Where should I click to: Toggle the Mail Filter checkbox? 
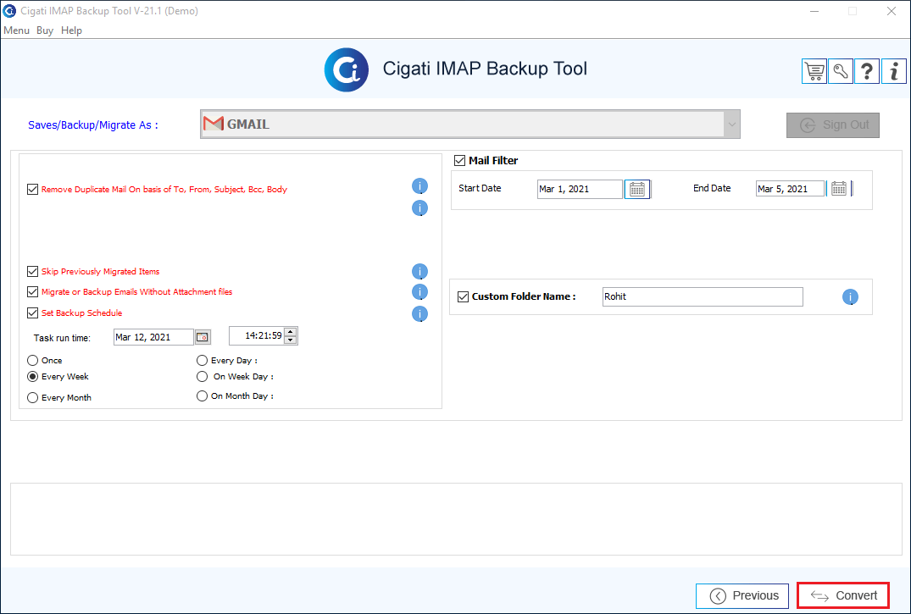(459, 160)
